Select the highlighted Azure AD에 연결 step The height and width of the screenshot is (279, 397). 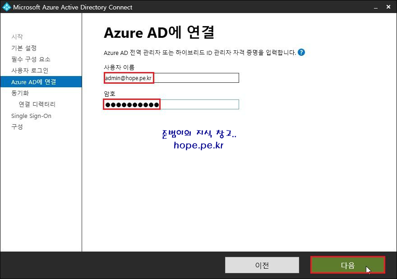tap(41, 82)
